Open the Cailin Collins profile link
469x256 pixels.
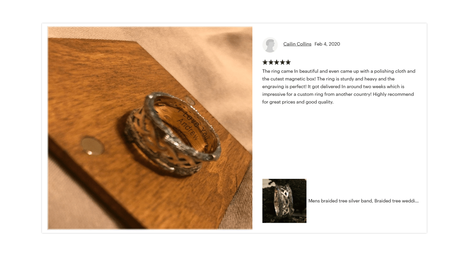297,44
